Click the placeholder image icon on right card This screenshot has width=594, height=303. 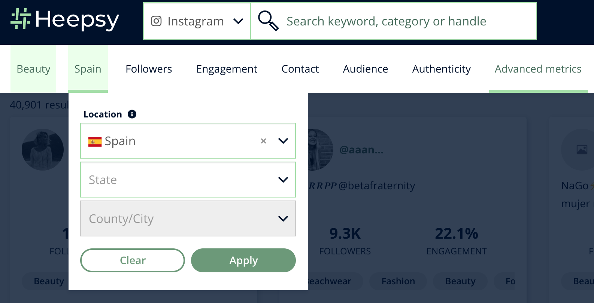pyautogui.click(x=582, y=150)
